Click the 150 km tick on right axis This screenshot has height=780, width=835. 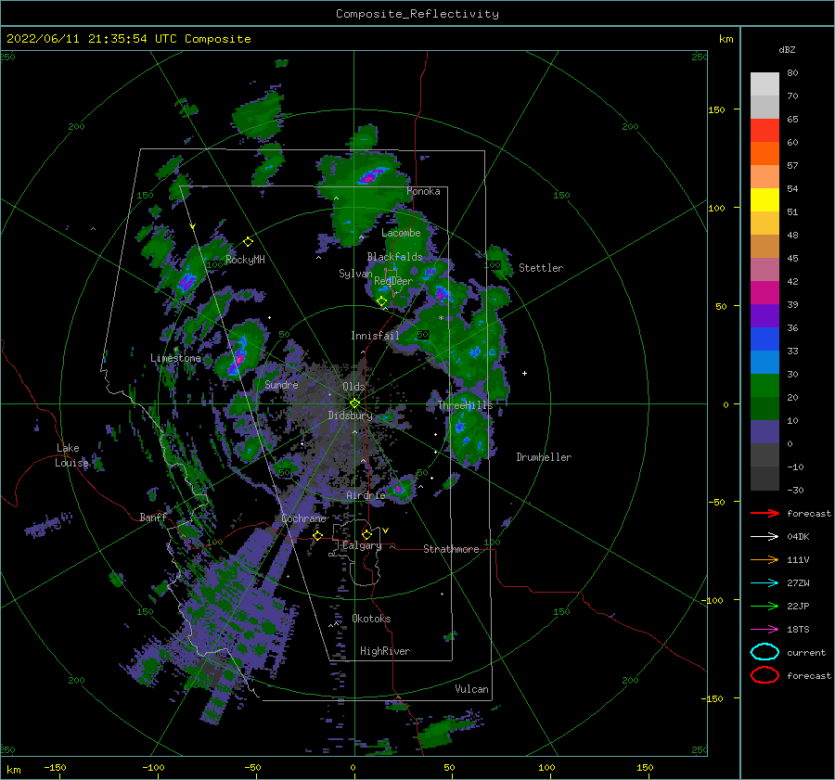click(x=716, y=109)
